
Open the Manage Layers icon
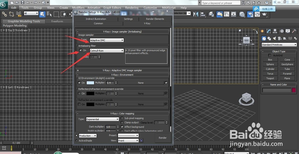211,14
